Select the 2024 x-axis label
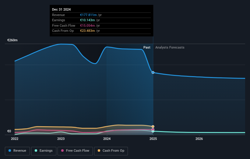Screen dimensions: 250x159 pos(107,139)
